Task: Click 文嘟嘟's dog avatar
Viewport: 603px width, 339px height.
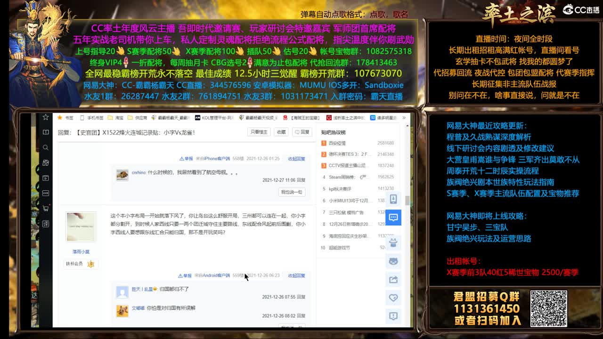Action: pos(122,311)
